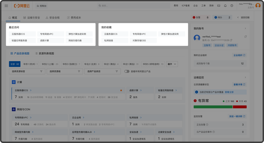Screen dimensions: 264x143
Task: Open the 工单 header menu
Action: click(203, 5)
